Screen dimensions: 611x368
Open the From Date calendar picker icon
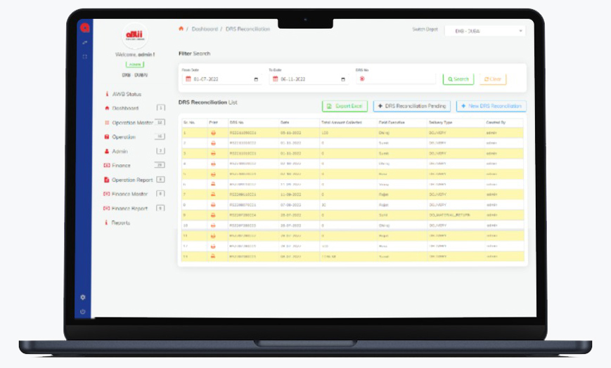[x=256, y=79]
